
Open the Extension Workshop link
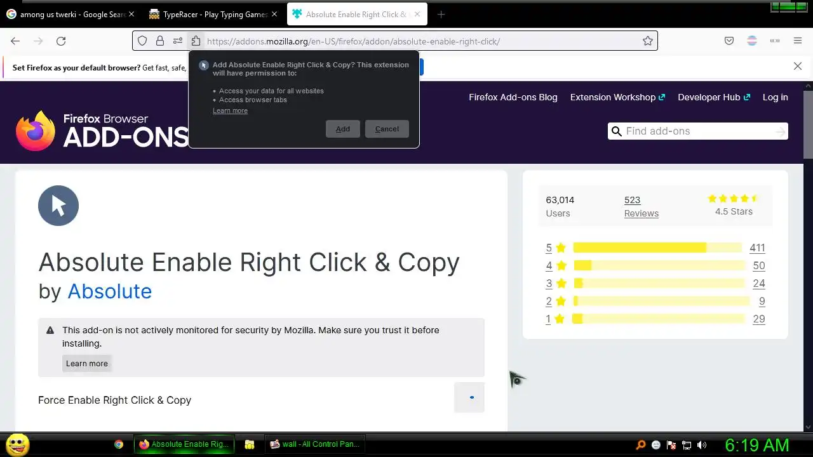pos(617,97)
